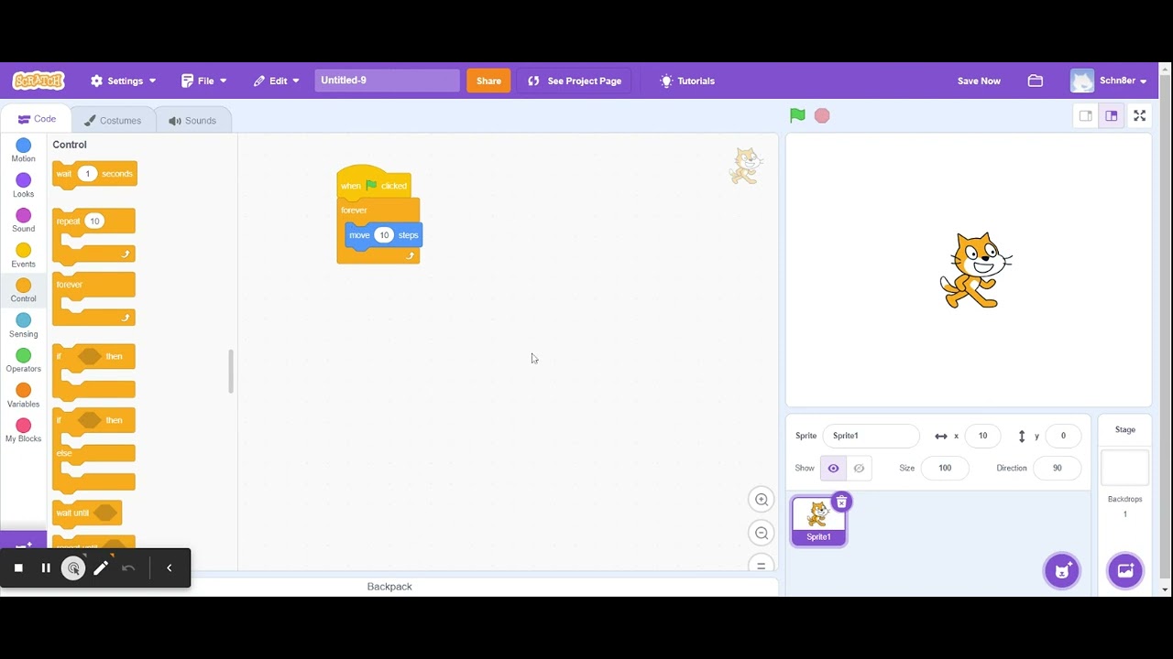Delete Sprite1 with the trash icon
This screenshot has height=659, width=1173.
[841, 502]
